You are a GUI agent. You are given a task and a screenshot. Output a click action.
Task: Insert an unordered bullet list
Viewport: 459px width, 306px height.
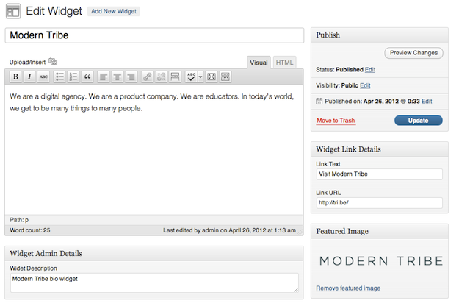pos(60,76)
